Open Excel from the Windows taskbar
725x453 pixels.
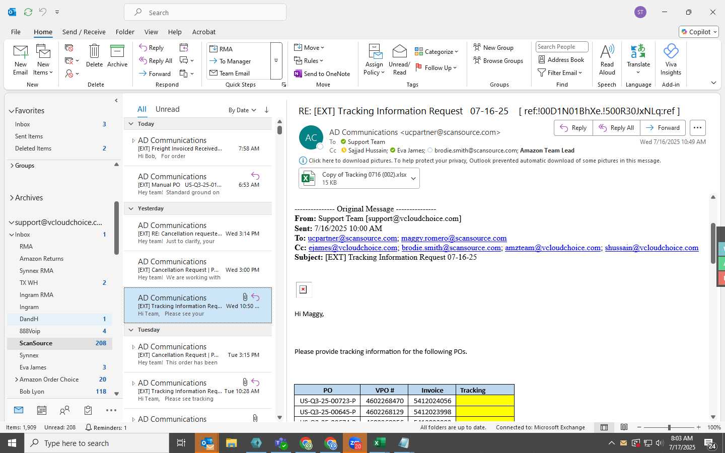pos(379,443)
